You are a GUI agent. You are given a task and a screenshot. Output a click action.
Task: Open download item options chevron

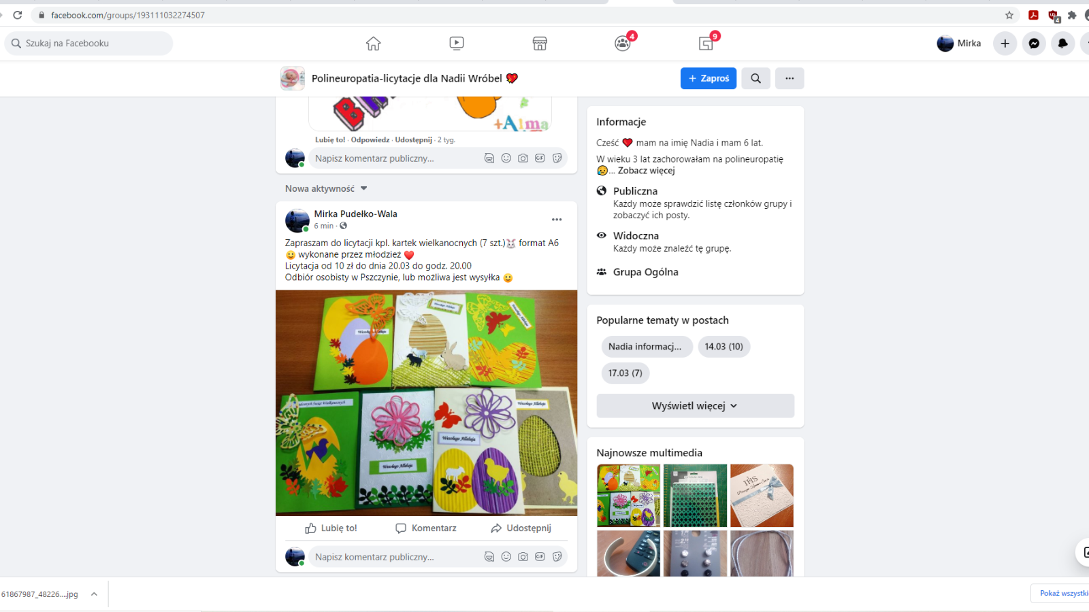coord(94,594)
